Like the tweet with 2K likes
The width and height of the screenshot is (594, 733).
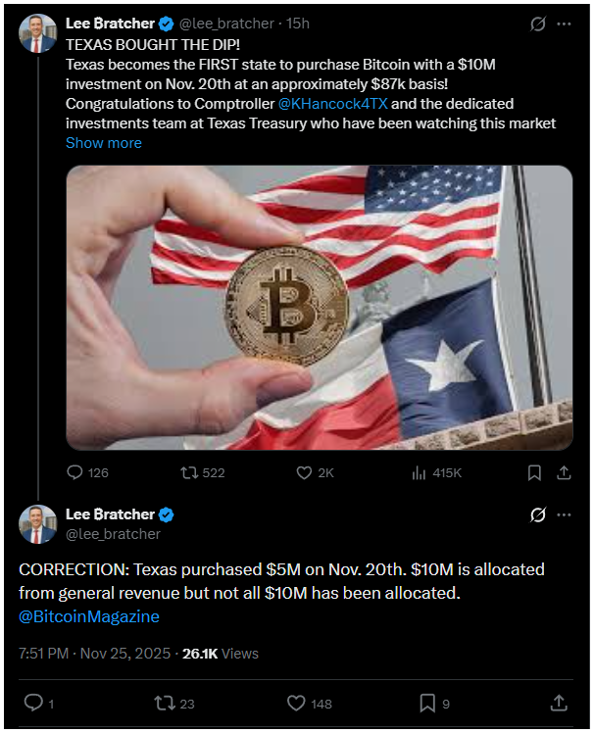304,472
